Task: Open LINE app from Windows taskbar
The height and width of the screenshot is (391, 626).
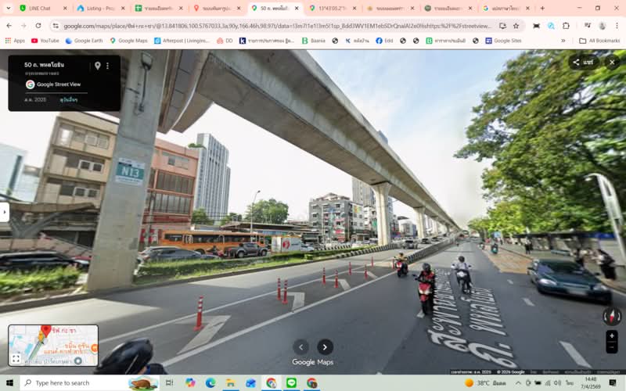Action: pos(291,383)
